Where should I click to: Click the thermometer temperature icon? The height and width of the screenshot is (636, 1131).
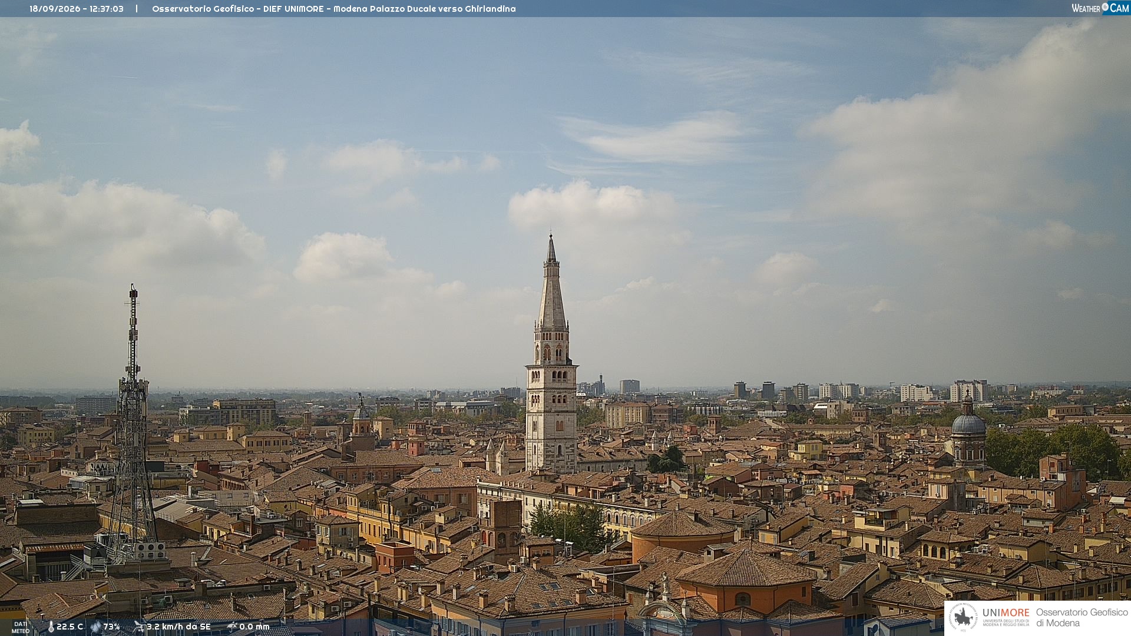coord(51,627)
